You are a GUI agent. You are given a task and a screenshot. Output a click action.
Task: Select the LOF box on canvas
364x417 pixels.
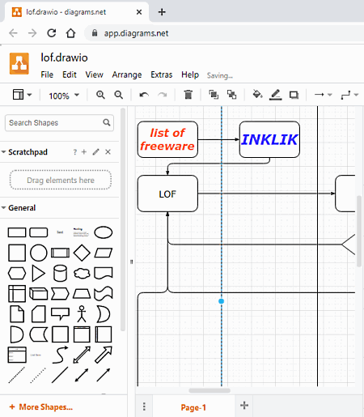[x=167, y=194]
